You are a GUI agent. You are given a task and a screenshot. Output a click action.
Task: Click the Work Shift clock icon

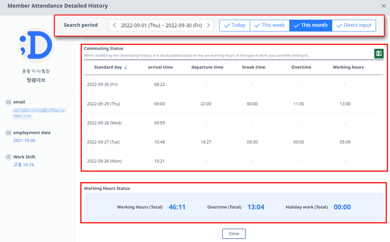9,157
